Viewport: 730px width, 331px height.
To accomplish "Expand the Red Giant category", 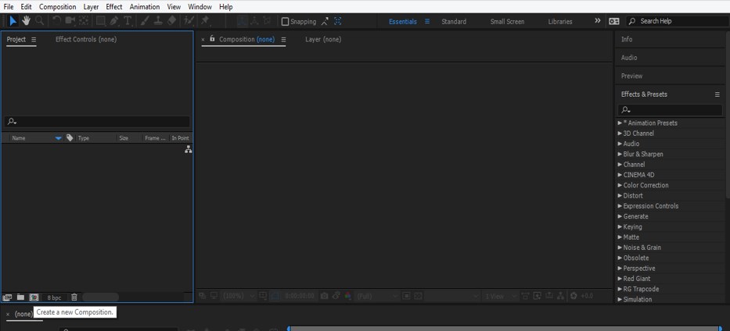I will click(x=620, y=279).
